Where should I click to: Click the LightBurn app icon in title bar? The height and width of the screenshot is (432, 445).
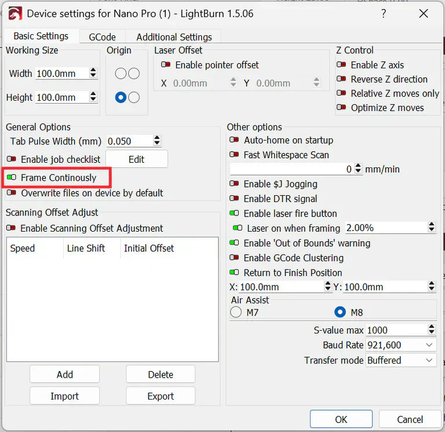coord(14,13)
